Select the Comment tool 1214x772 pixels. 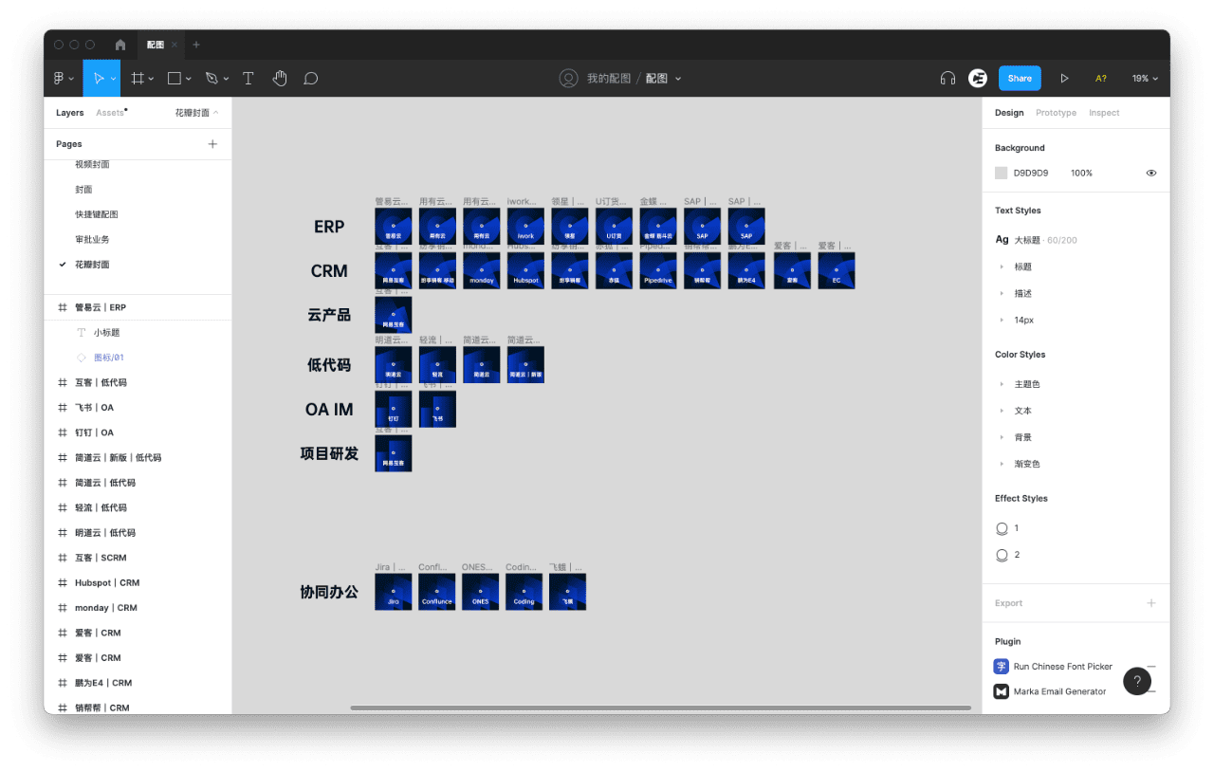pos(310,79)
